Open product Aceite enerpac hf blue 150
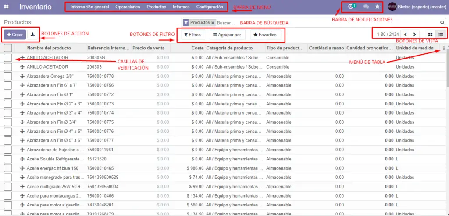The image size is (449, 216). coord(53,168)
